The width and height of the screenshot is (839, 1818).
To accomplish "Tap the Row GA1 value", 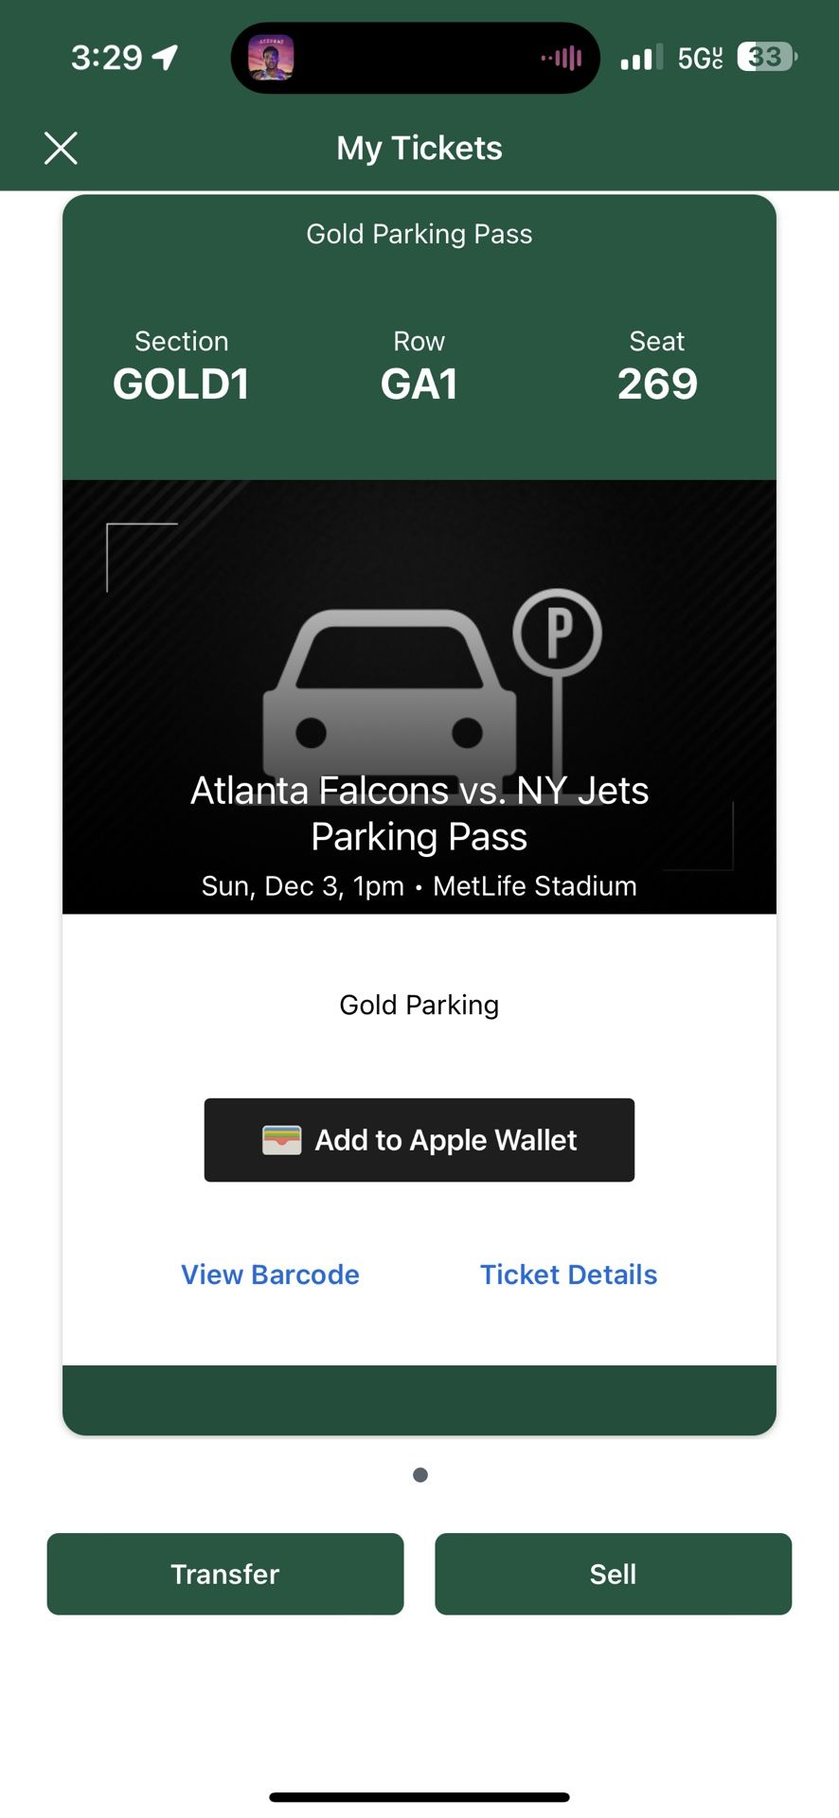I will pos(419,383).
